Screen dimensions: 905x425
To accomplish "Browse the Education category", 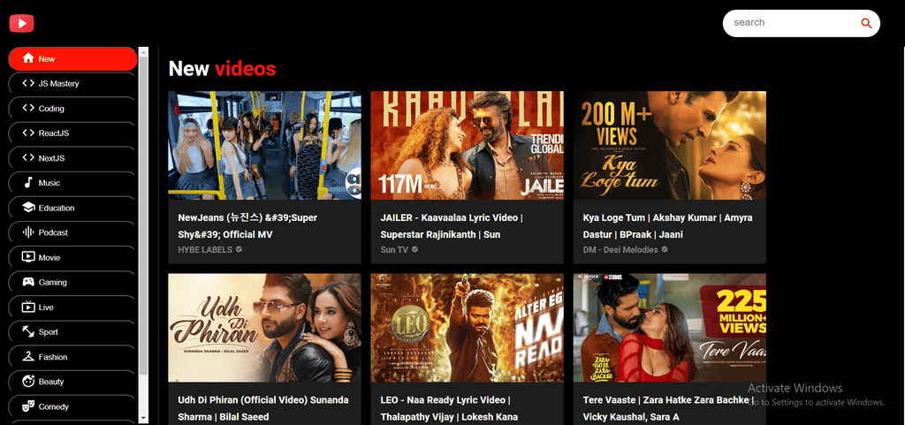I will click(x=72, y=208).
